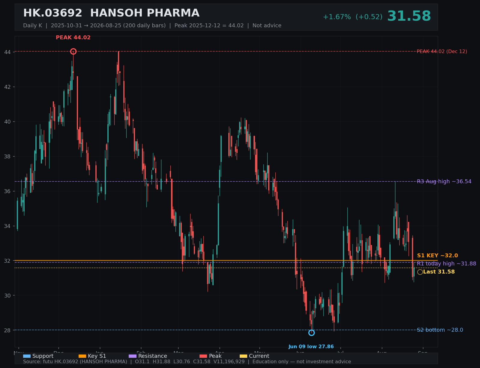Click the 'S2 bottom ~28.0' label
The width and height of the screenshot is (480, 368).
440,330
